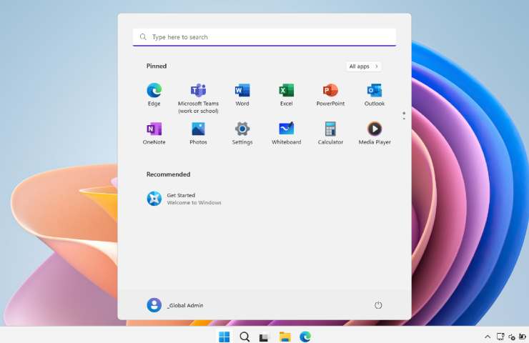Open Edge from pinned apps
Viewport: 529px width, 343px height.
(154, 95)
